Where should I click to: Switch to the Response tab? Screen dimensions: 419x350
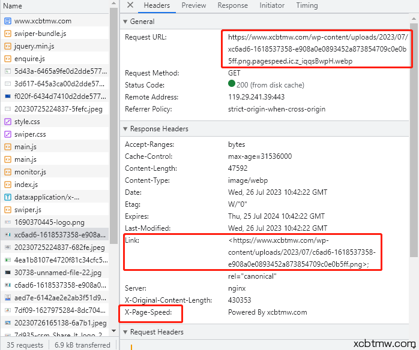[232, 5]
